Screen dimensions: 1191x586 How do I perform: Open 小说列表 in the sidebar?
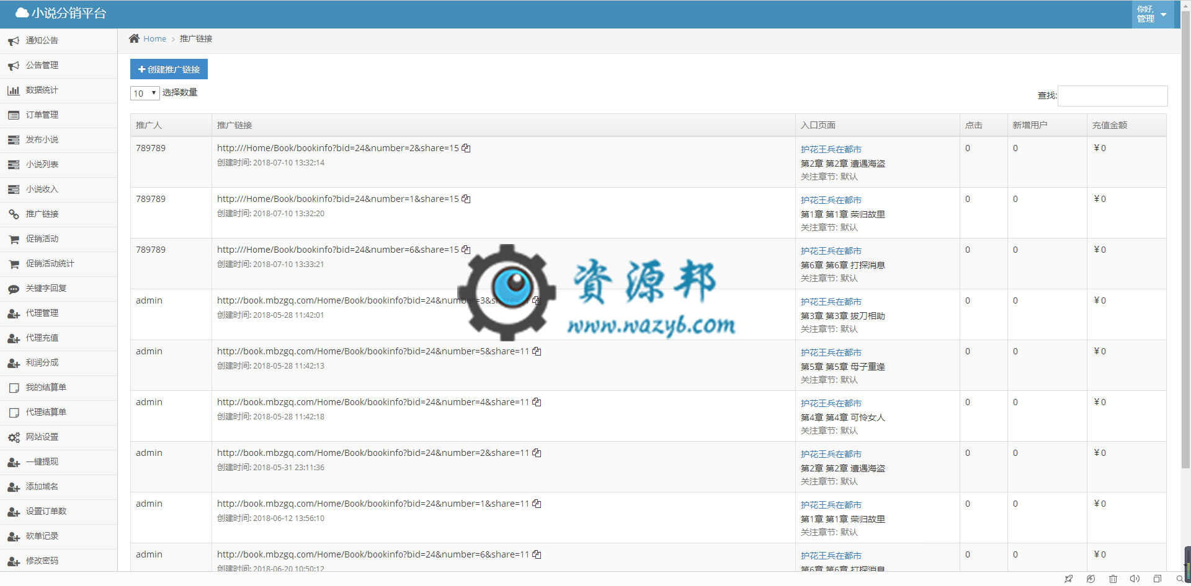pos(59,165)
